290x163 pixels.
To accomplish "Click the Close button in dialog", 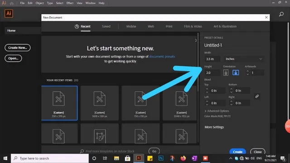I will pyautogui.click(x=258, y=152).
